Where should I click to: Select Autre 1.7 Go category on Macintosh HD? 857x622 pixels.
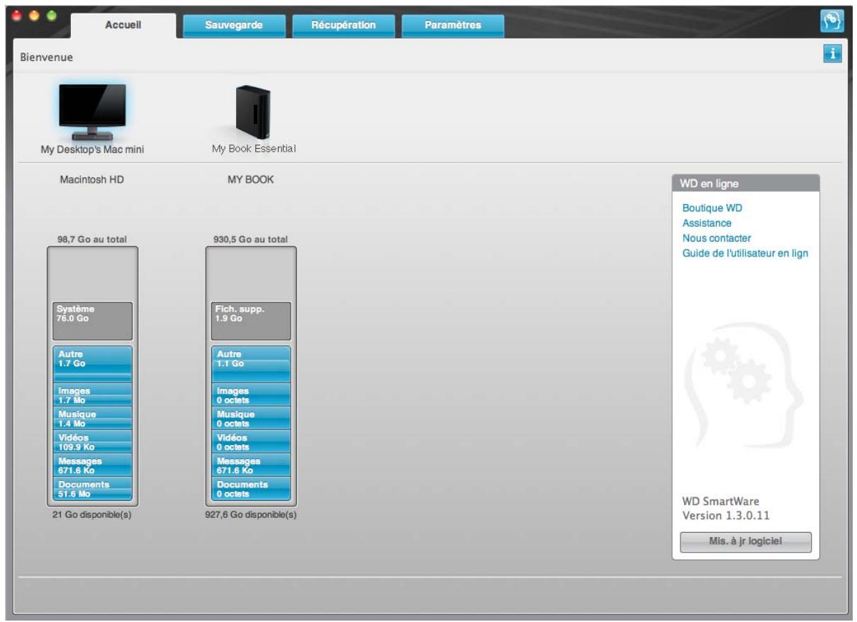click(92, 363)
